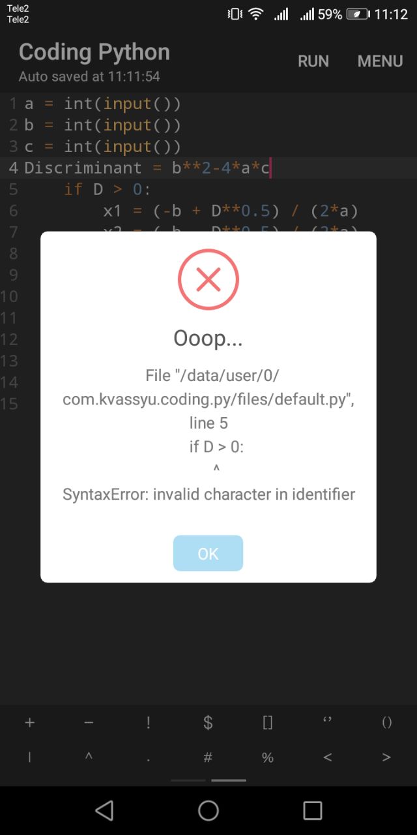The height and width of the screenshot is (835, 417).
Task: Insert percent symbol from symbol bar
Action: (x=267, y=757)
